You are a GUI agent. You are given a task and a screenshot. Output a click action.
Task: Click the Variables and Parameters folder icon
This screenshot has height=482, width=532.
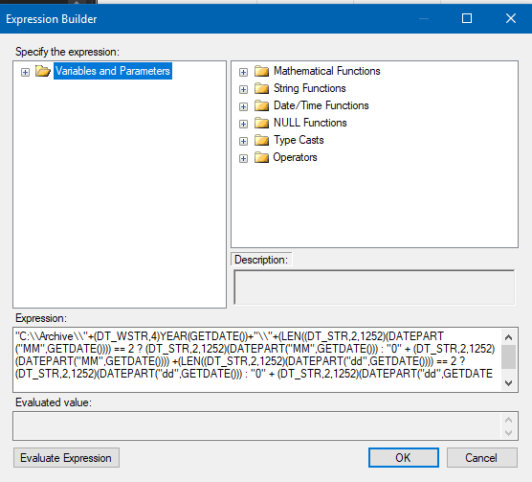click(x=43, y=71)
